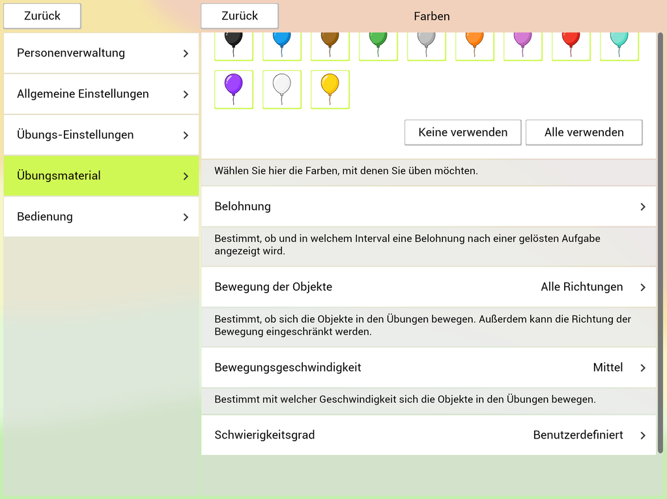Open Bewegung der Objekte setting
This screenshot has width=667, height=499.
click(429, 287)
